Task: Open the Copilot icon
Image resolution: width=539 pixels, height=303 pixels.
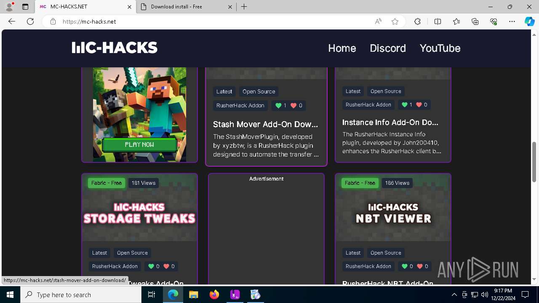Action: 529,21
